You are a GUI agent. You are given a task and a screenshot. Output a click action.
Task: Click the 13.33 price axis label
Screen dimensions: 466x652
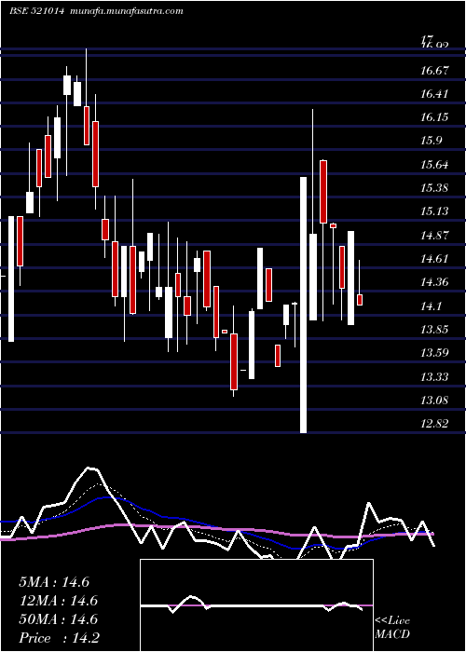[x=434, y=376]
